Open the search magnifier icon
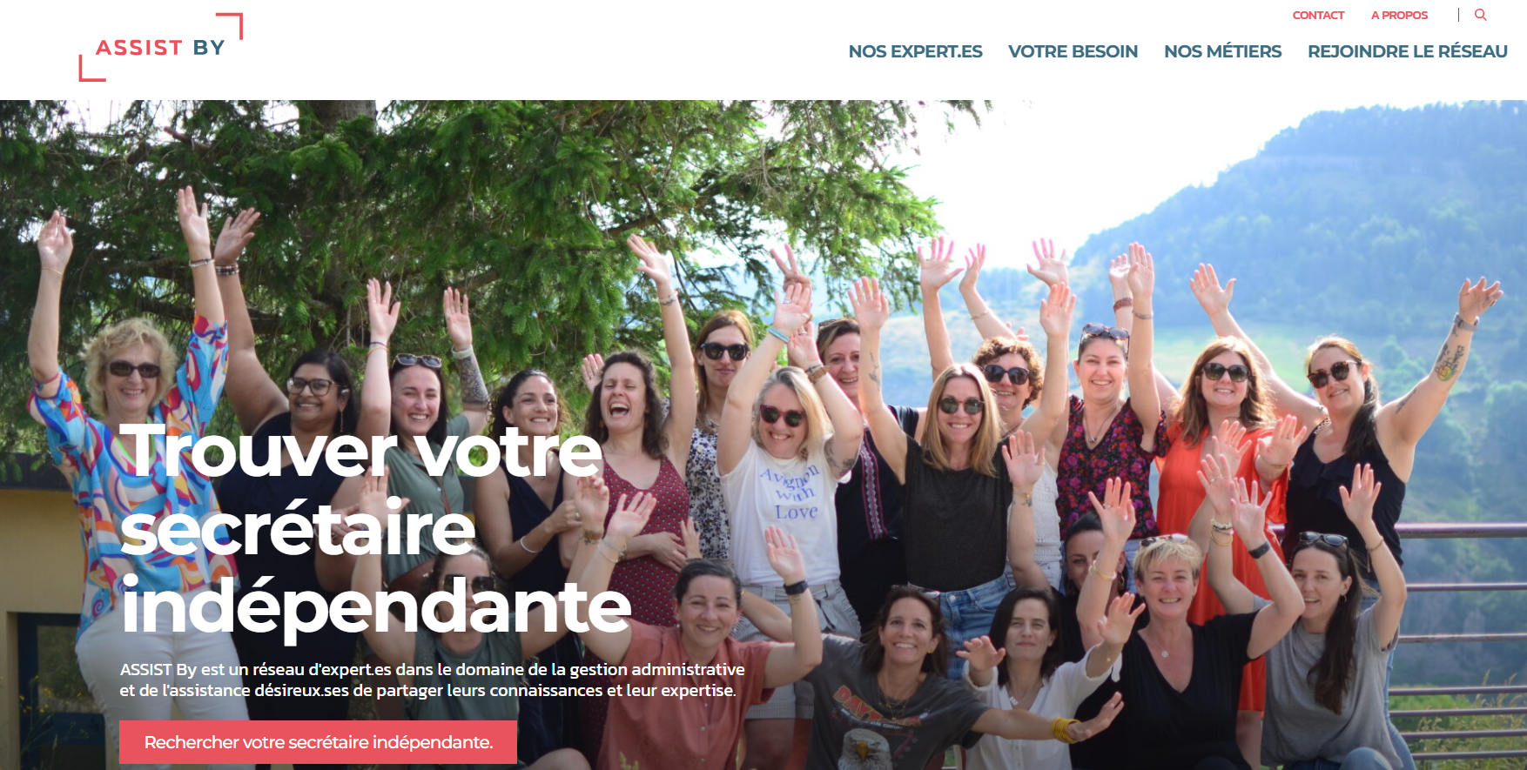Image resolution: width=1527 pixels, height=770 pixels. click(1480, 15)
